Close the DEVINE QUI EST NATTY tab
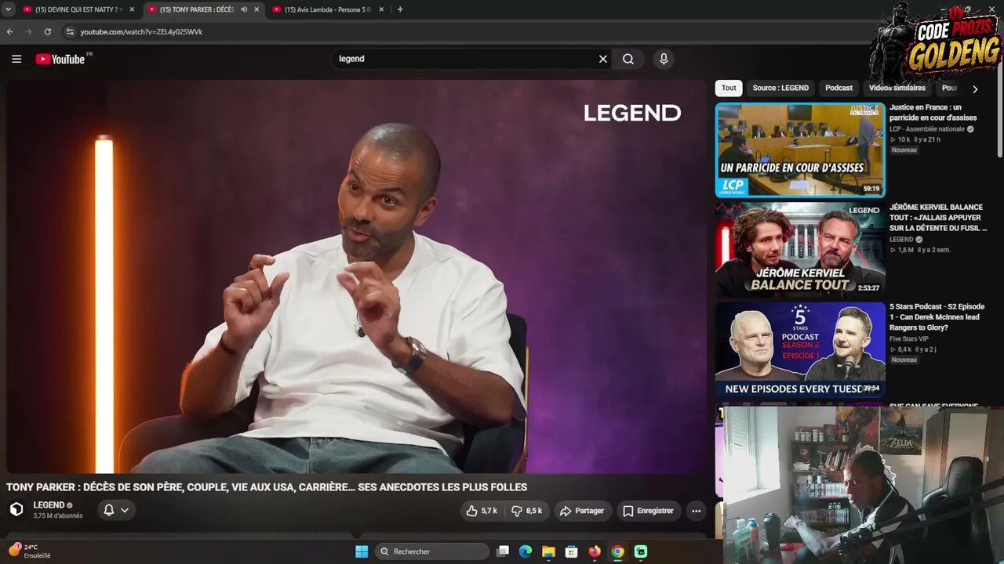Image resolution: width=1004 pixels, height=564 pixels. click(131, 9)
